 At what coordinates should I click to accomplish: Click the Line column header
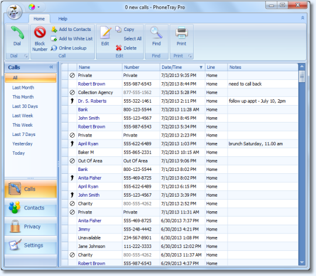[x=216, y=67]
